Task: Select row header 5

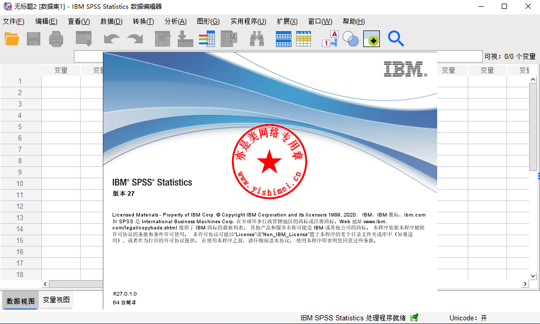Action: [x=20, y=127]
